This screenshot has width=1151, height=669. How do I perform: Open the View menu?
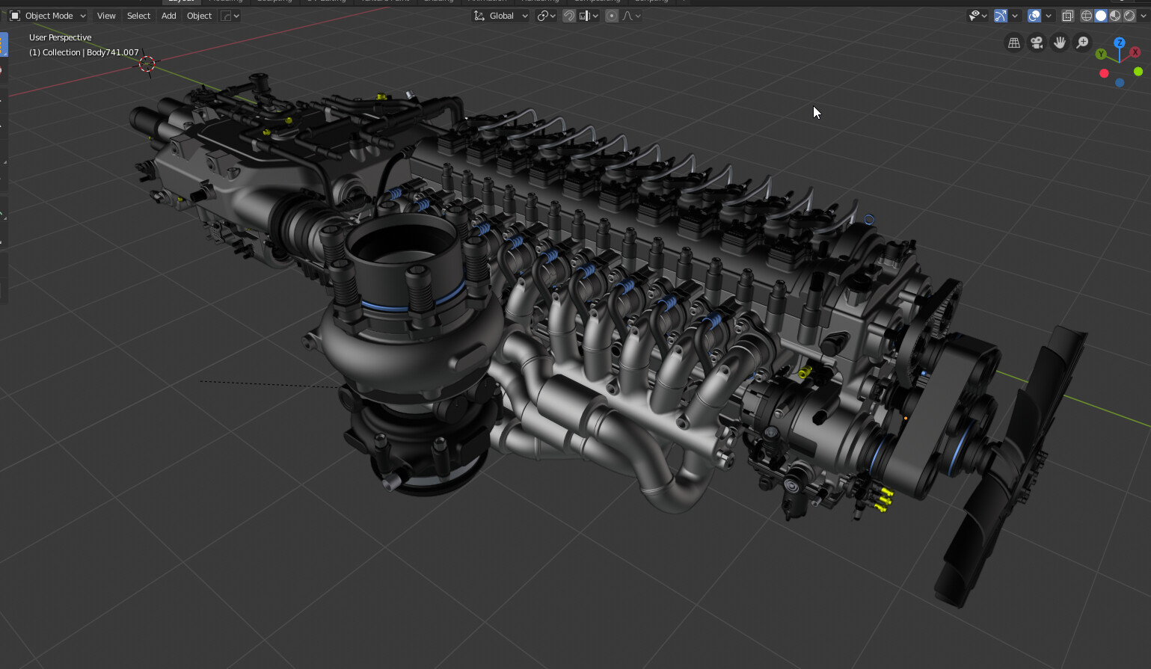[105, 15]
